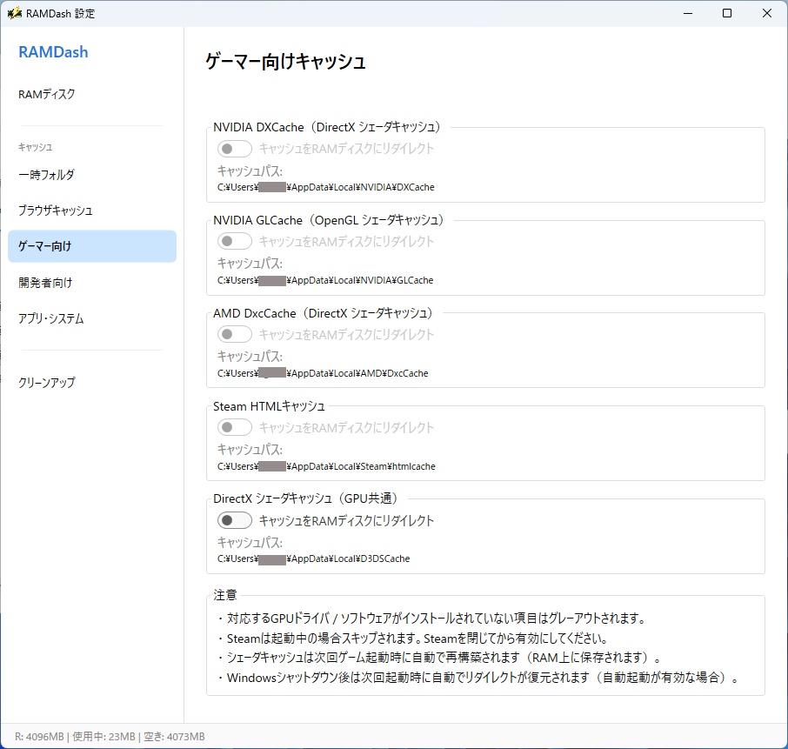The width and height of the screenshot is (788, 749).
Task: Maximize the RAMDash 設定 window
Action: coord(727,13)
